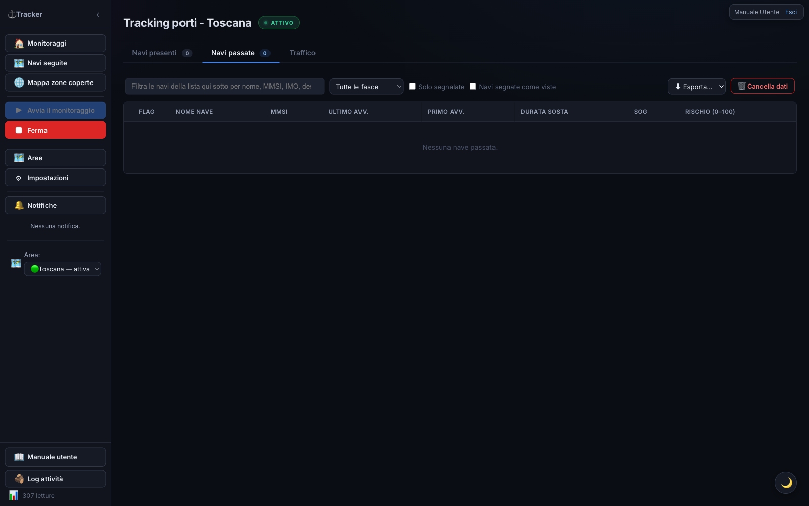809x506 pixels.
Task: Sort by the MMSI column header
Action: (x=279, y=112)
